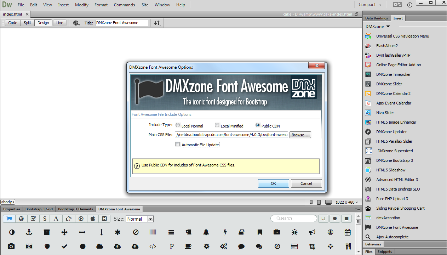Click the preview in browser globe icon
Viewport: 447px width, 255px height.
[x=76, y=23]
